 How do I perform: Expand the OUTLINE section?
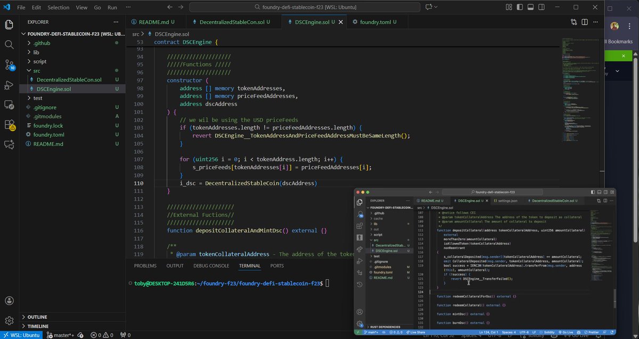tap(37, 317)
